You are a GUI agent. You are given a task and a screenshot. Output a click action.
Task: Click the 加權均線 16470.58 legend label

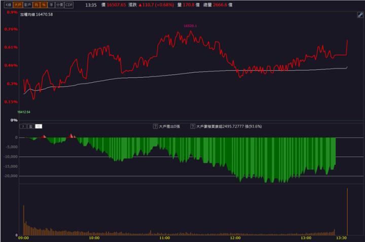(x=36, y=14)
